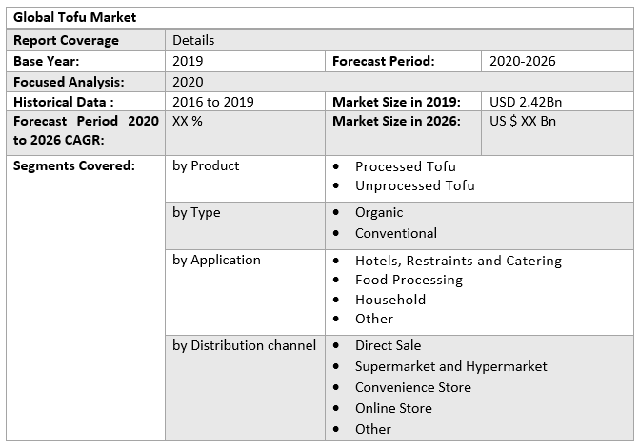Select the Segments Covered label

pos(74,165)
